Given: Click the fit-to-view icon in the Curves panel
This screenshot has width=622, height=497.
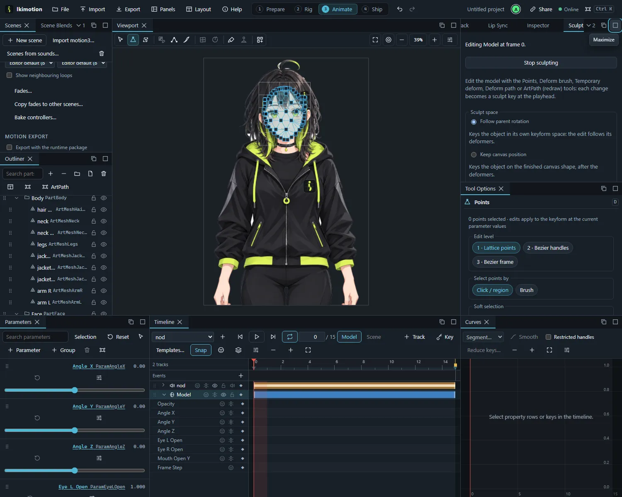Looking at the screenshot, I should pos(549,350).
